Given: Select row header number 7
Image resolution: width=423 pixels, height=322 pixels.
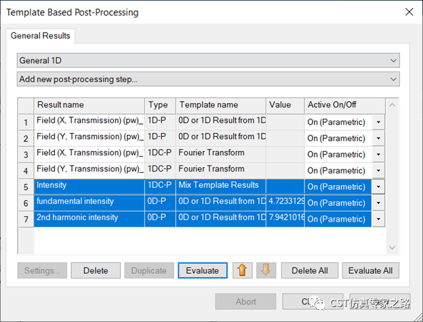Looking at the screenshot, I should click(26, 219).
